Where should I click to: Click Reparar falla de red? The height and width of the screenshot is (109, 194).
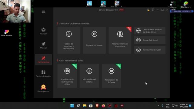(x=150, y=40)
